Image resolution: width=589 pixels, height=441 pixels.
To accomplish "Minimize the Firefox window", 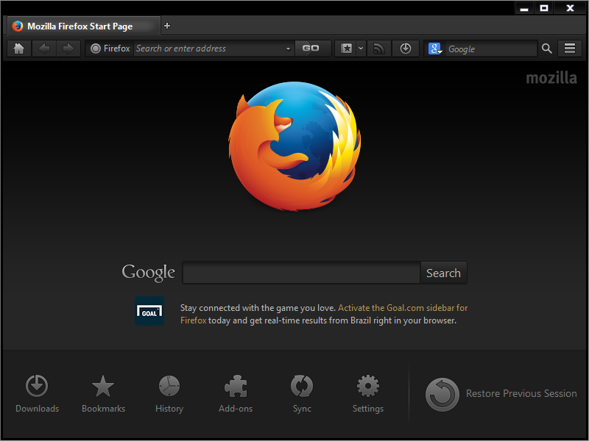I will [524, 8].
